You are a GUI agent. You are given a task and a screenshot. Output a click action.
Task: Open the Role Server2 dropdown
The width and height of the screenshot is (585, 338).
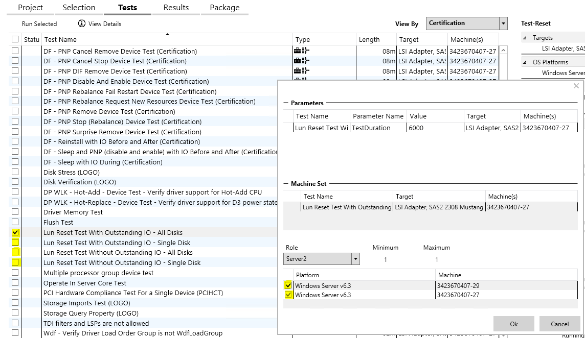pos(355,259)
